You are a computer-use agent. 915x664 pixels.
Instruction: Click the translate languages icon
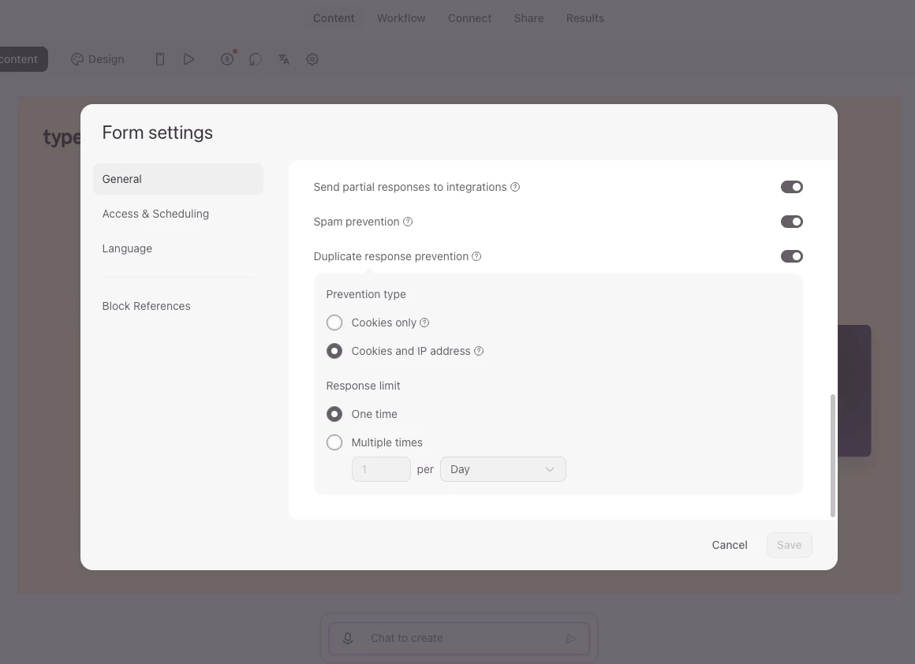[x=284, y=59]
